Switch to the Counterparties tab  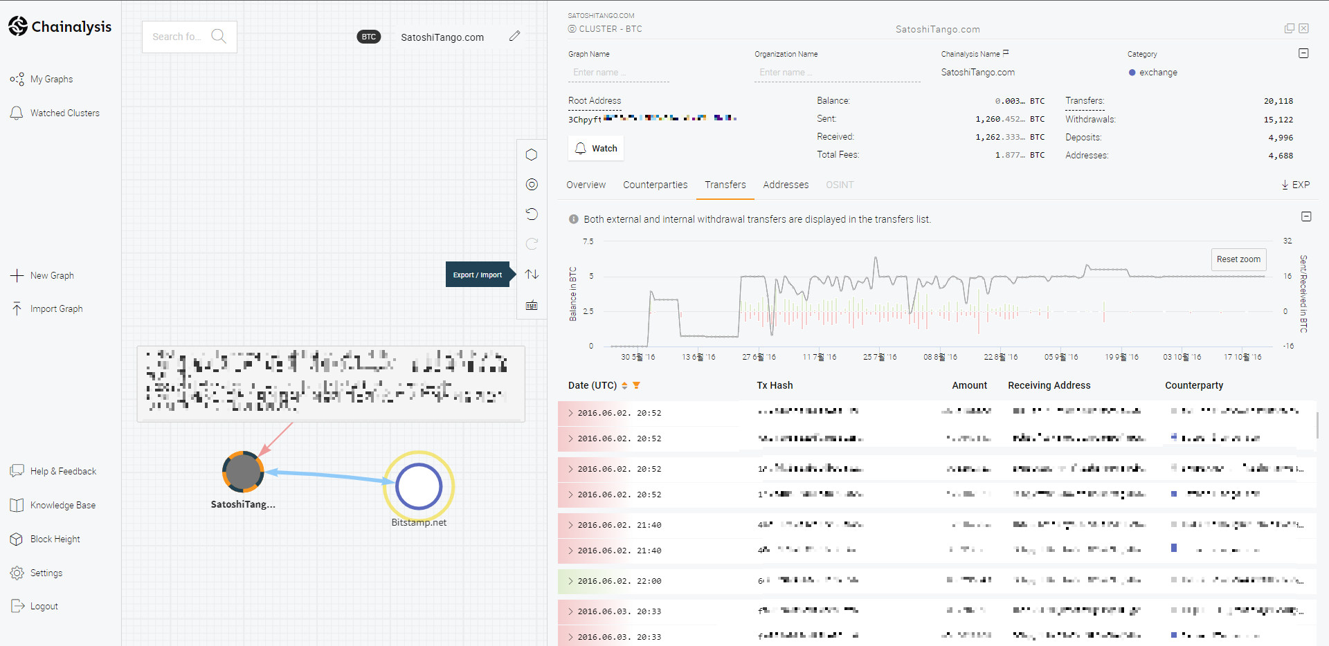[x=655, y=185]
